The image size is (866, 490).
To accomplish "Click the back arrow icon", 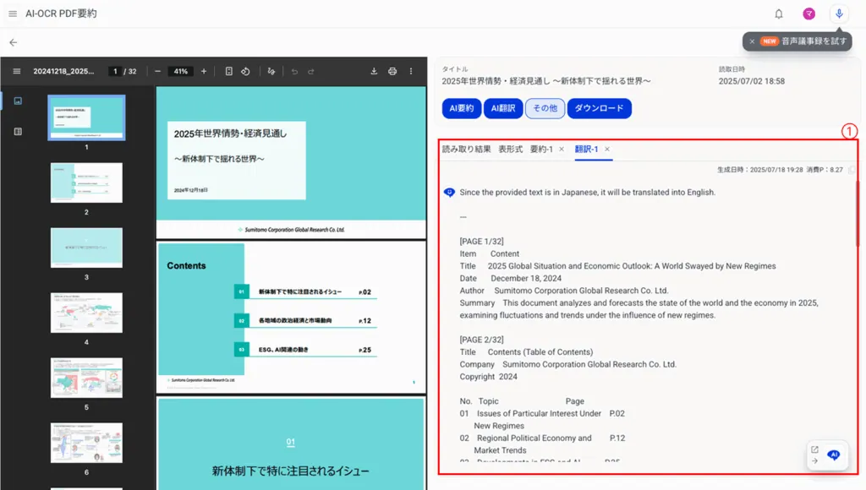I will tap(14, 42).
